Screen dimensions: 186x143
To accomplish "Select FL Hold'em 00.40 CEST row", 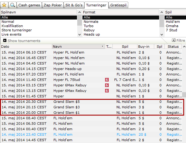I will click(91, 129).
